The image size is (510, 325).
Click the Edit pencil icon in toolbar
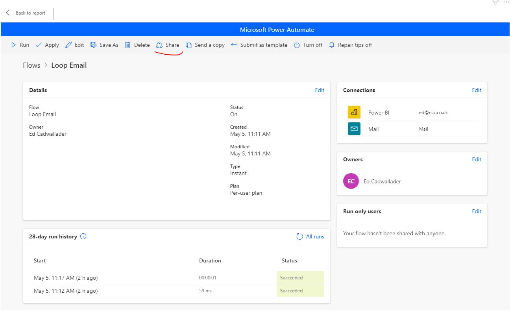(68, 45)
